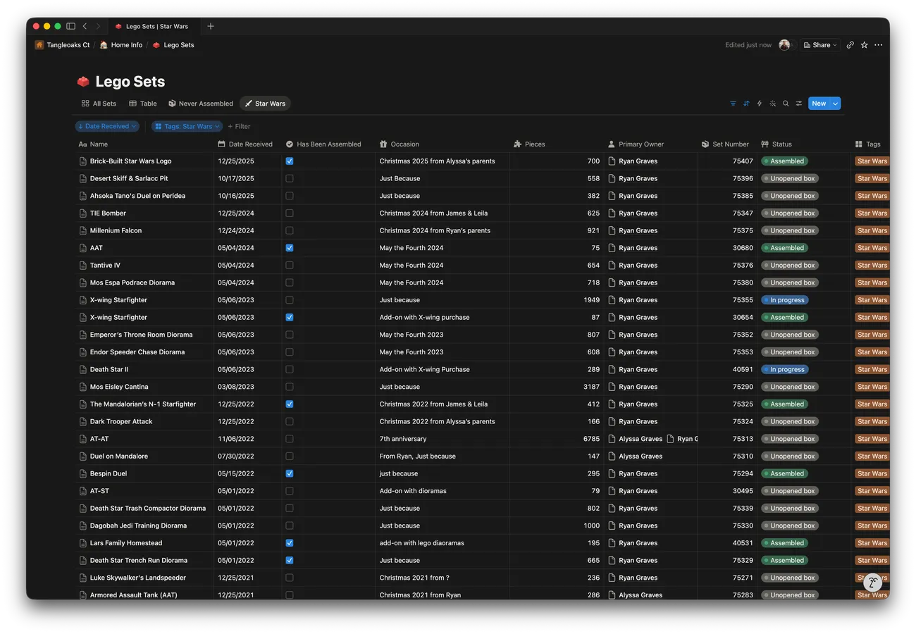
Task: Open view settings sliders icon
Action: [799, 104]
